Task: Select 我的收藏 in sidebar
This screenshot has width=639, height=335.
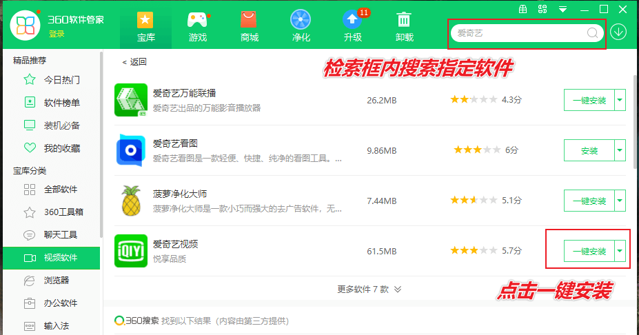Action: coord(62,148)
